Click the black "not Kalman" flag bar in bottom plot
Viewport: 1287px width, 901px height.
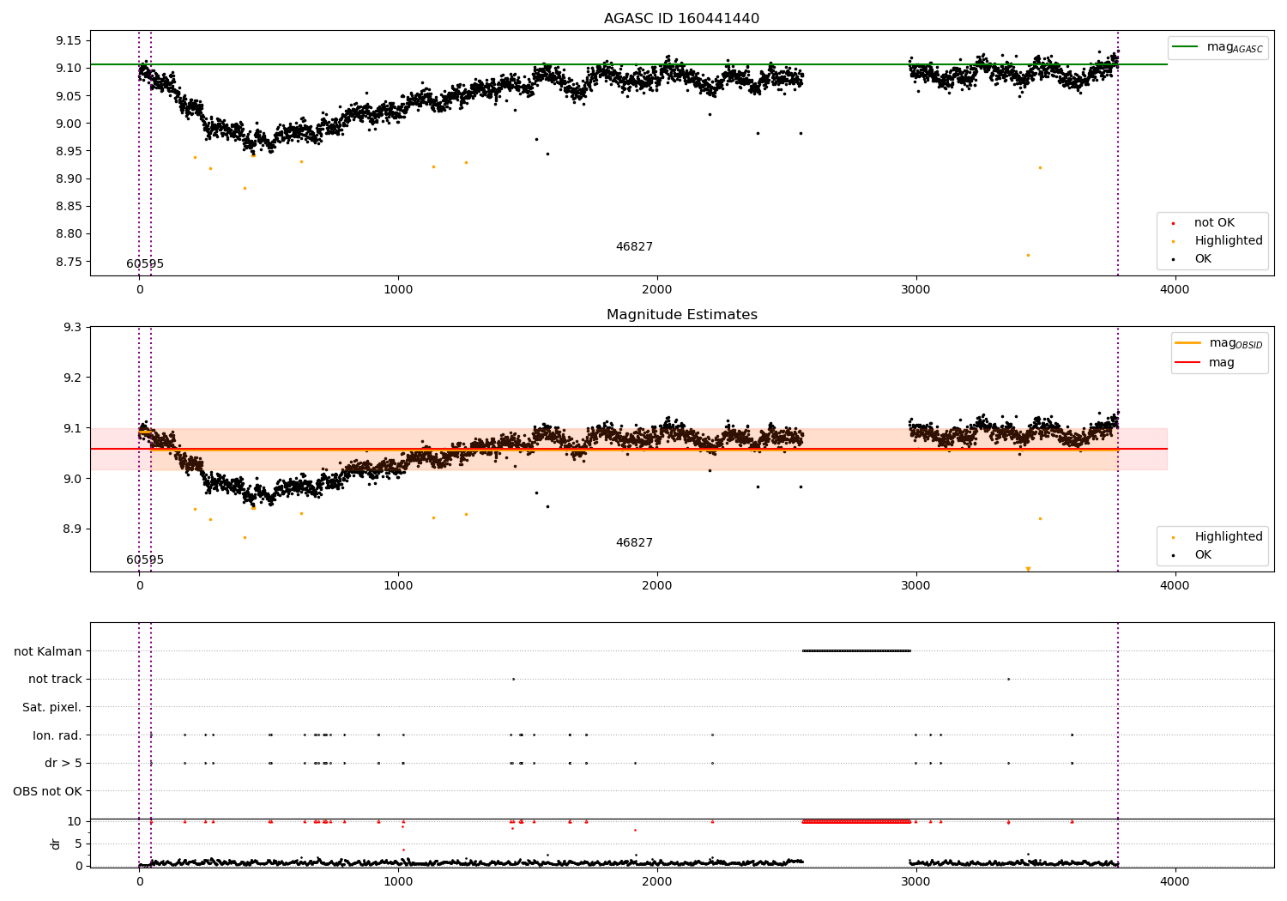pyautogui.click(x=856, y=650)
